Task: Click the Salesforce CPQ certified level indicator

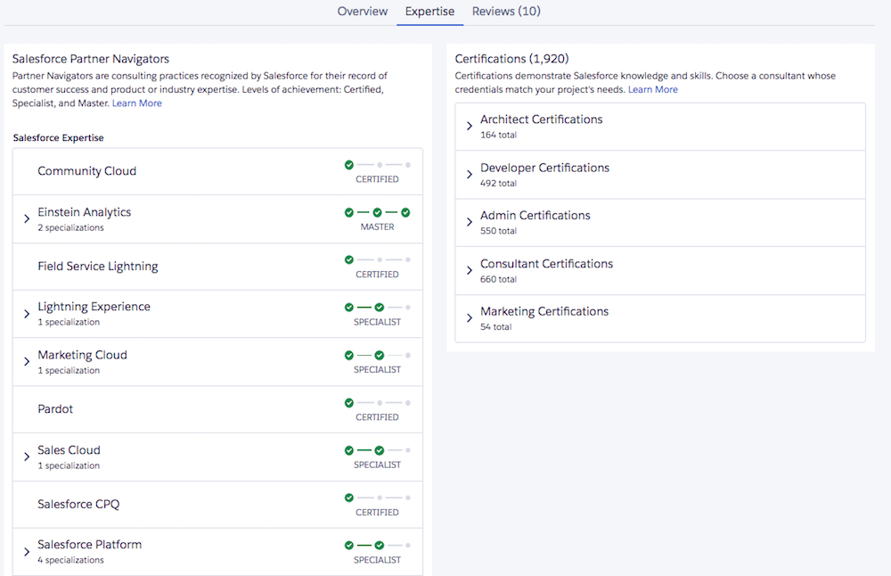Action: click(377, 504)
